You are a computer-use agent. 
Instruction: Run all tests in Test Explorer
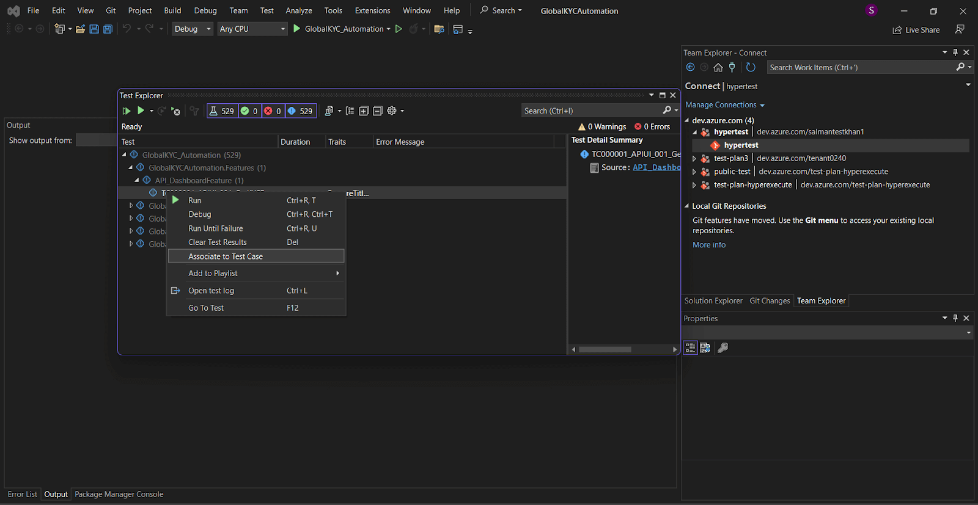[x=127, y=111]
